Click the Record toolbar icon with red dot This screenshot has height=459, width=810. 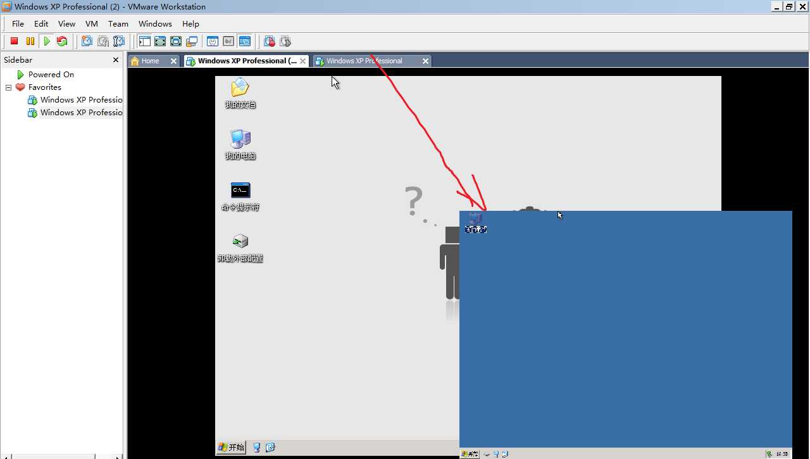270,41
